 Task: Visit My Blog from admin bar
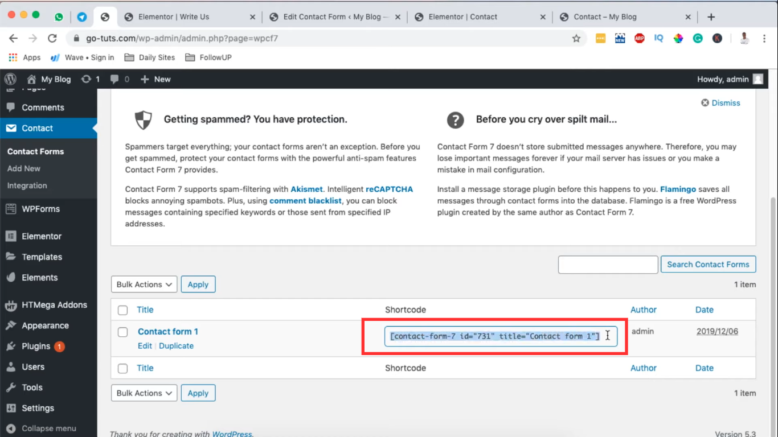49,79
